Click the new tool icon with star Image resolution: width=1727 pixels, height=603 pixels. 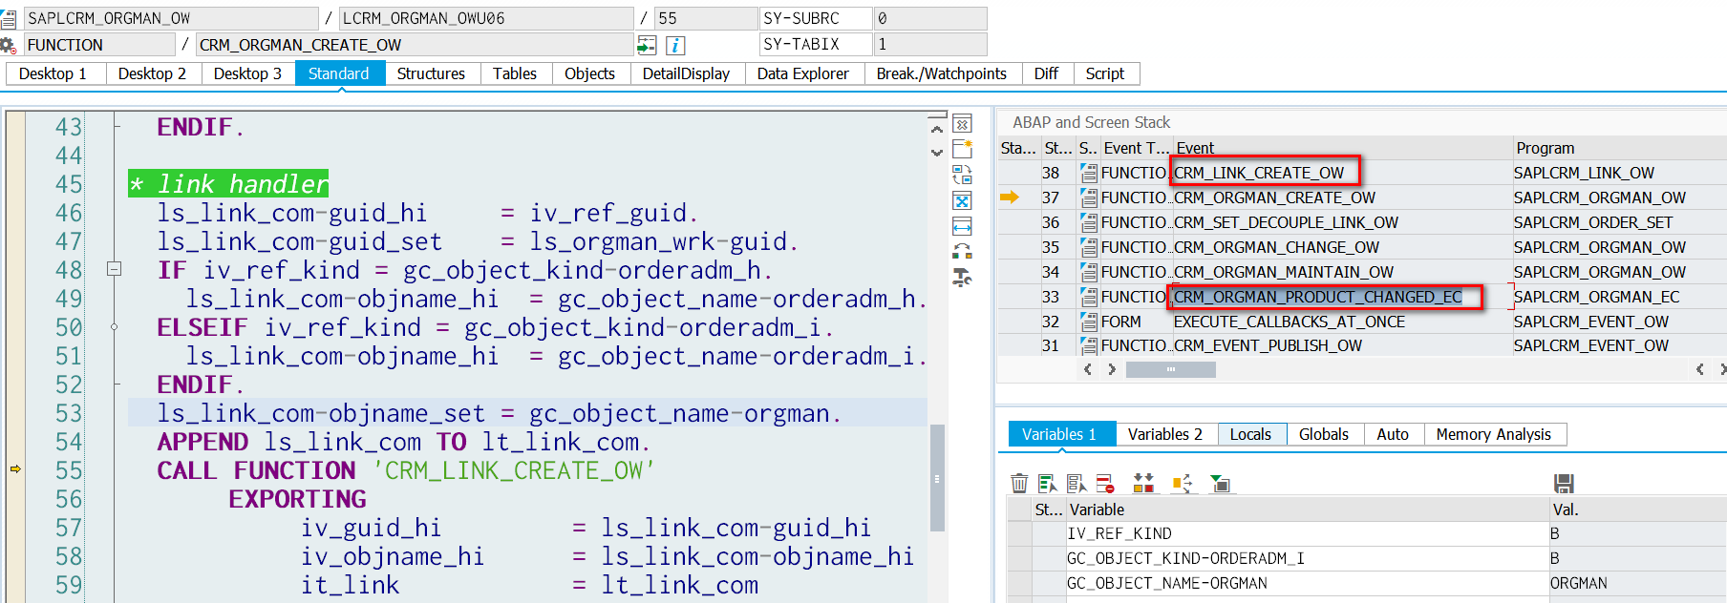963,149
